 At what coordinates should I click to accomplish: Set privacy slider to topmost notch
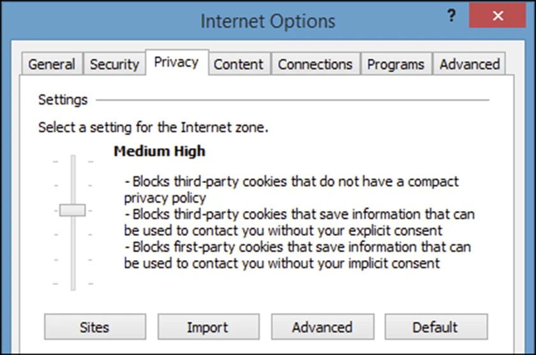coord(73,161)
